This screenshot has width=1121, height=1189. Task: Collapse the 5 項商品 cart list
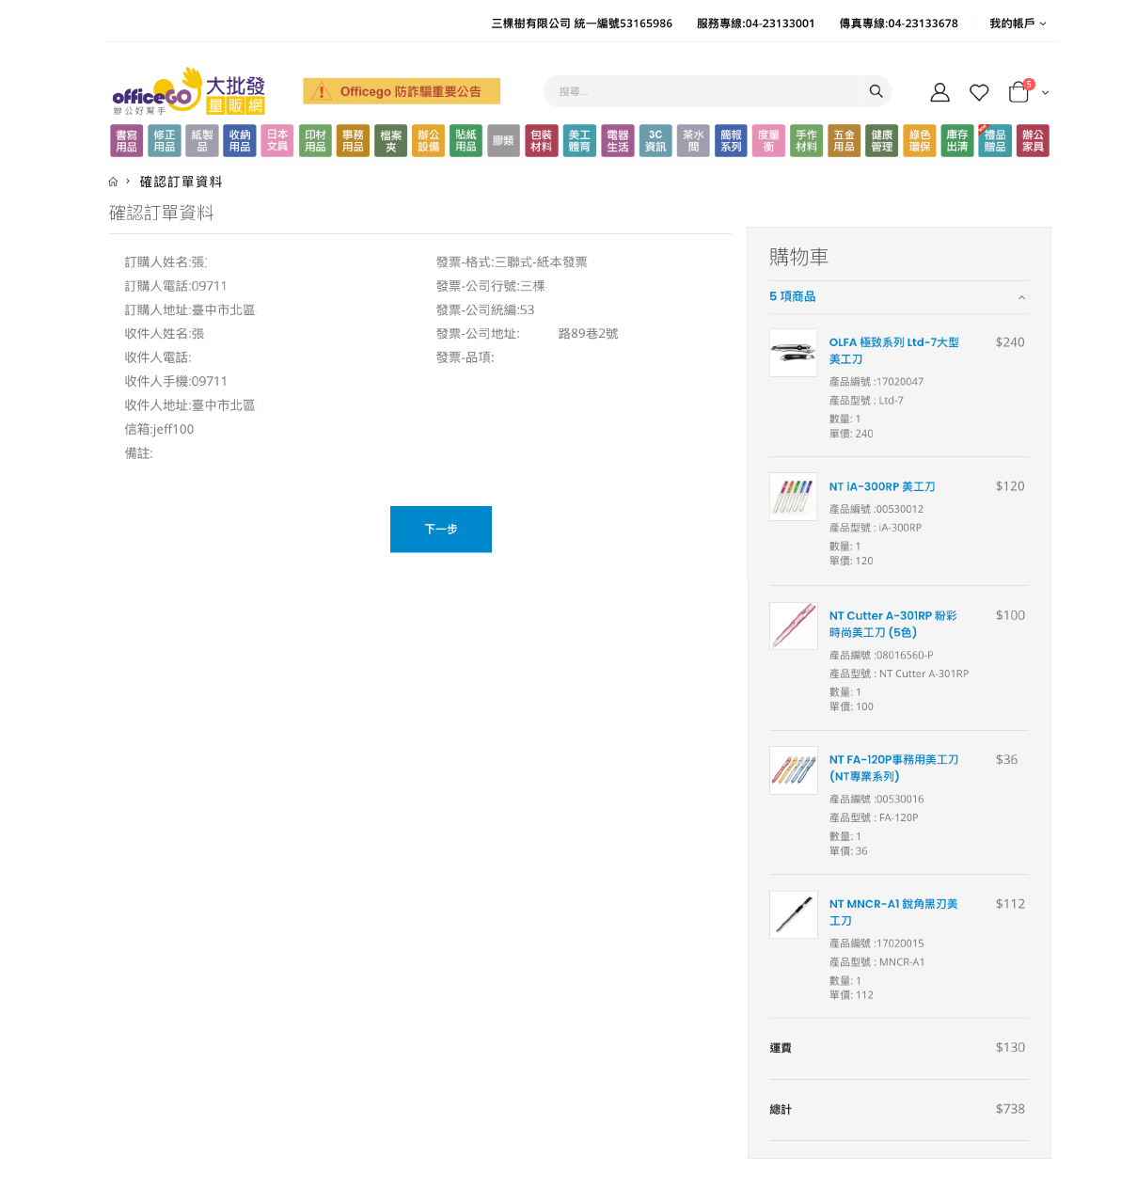coord(1021,297)
